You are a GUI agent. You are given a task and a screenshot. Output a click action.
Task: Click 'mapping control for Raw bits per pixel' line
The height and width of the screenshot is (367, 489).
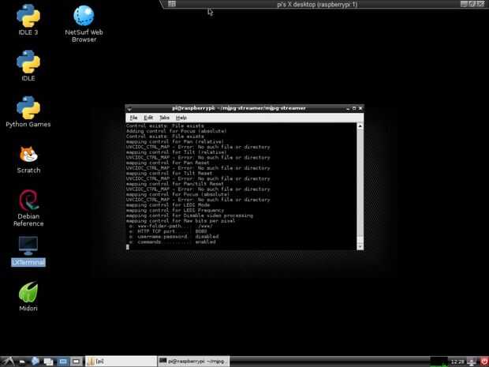pyautogui.click(x=181, y=221)
